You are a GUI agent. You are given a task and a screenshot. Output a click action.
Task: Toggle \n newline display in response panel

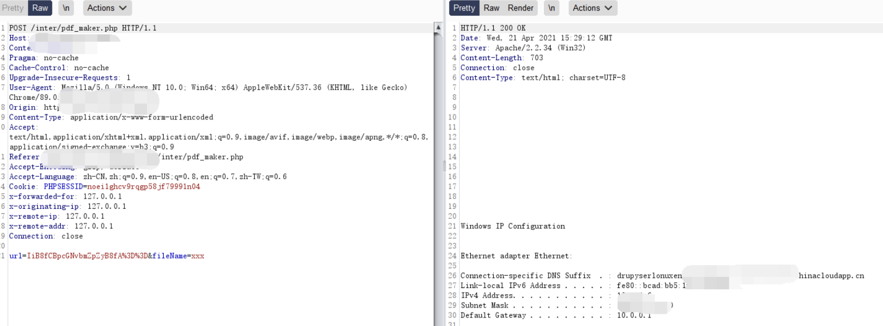[x=551, y=8]
